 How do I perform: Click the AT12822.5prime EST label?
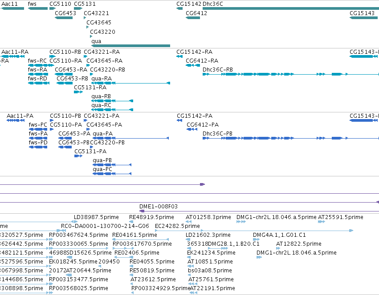(x=299, y=244)
